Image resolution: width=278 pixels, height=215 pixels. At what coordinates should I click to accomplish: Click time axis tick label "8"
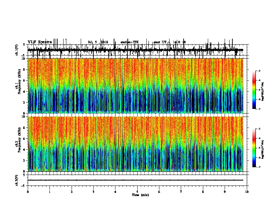click(203, 191)
